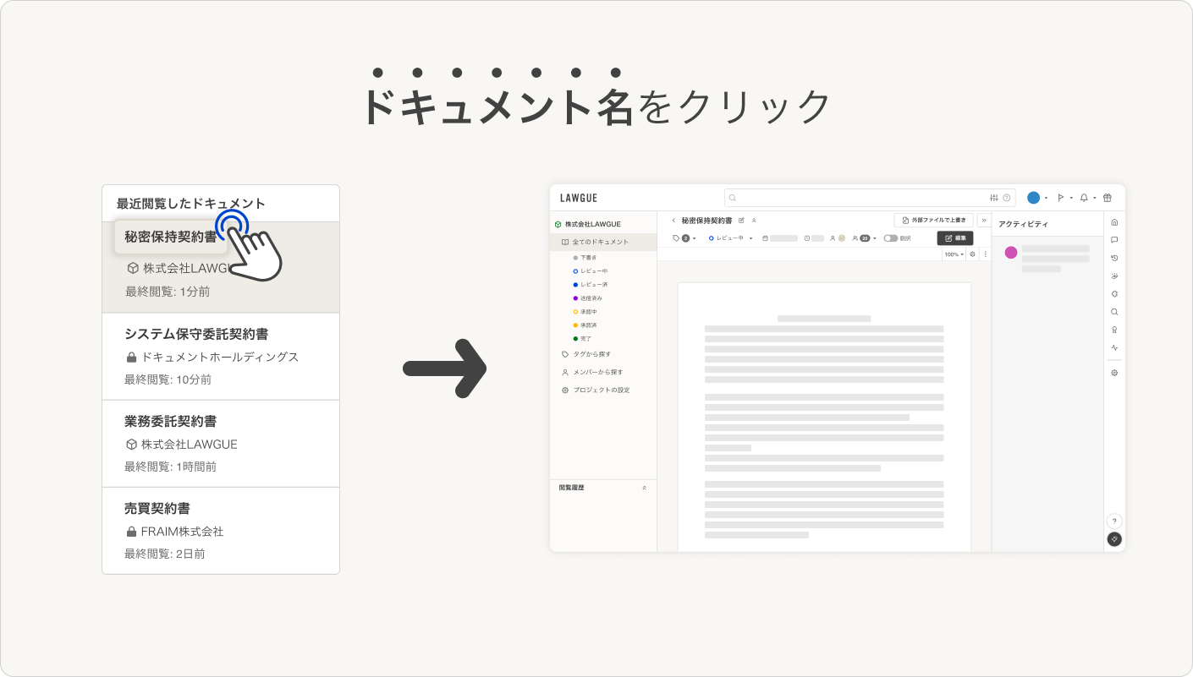
Task: Filter by the レビュー中 sidebar status
Action: (x=590, y=271)
